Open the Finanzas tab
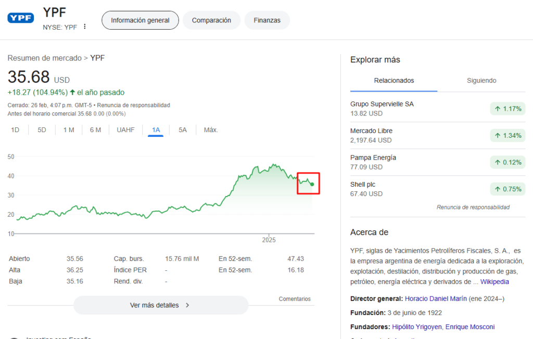 [x=267, y=20]
